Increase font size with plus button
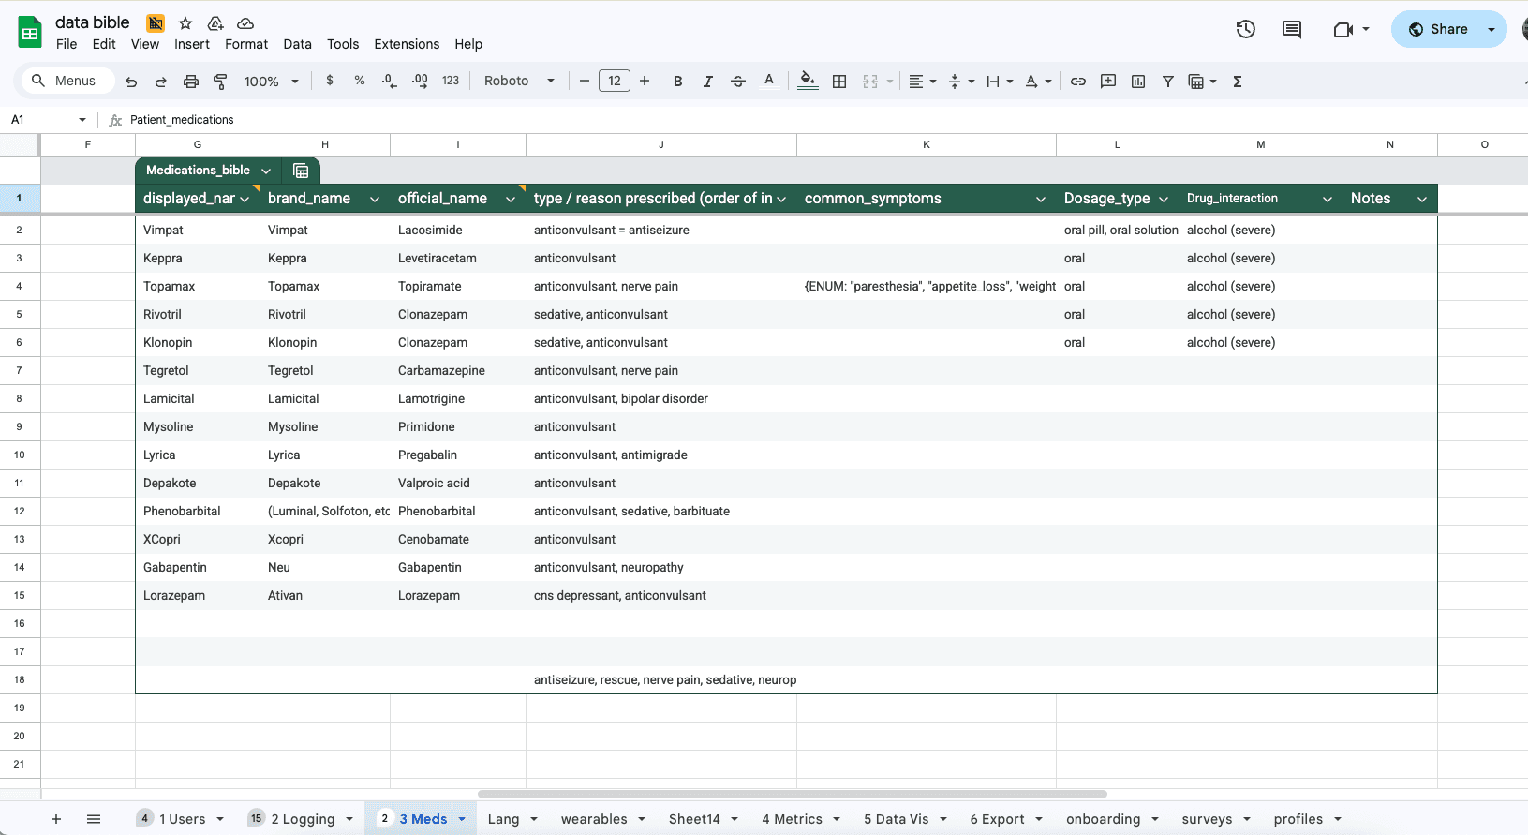The height and width of the screenshot is (835, 1528). point(645,82)
